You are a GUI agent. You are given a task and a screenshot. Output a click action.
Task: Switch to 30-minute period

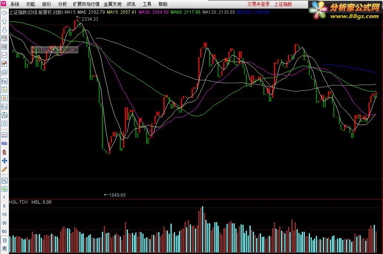4,223
